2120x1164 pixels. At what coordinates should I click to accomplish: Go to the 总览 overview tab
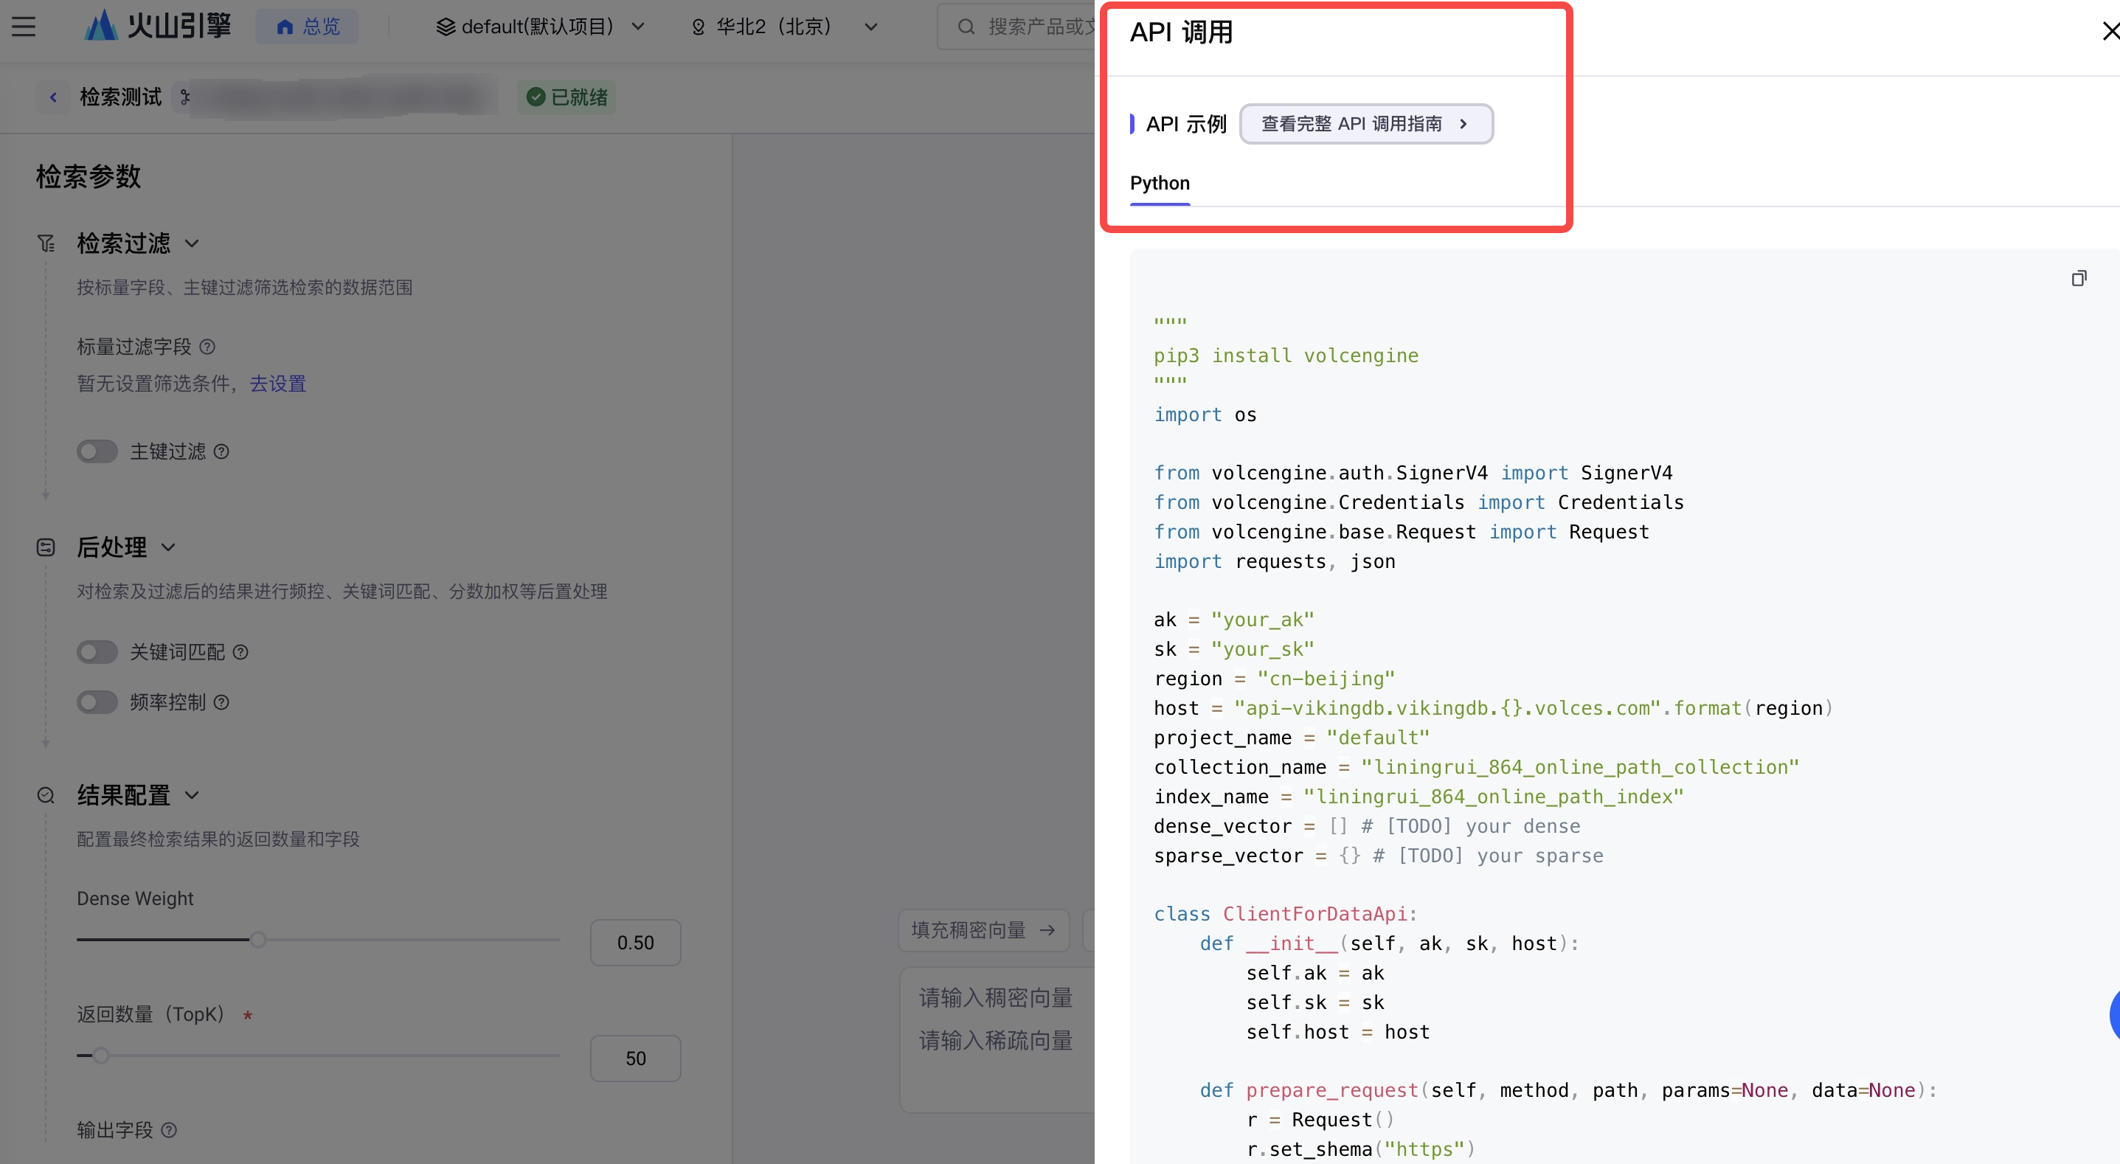click(x=307, y=27)
